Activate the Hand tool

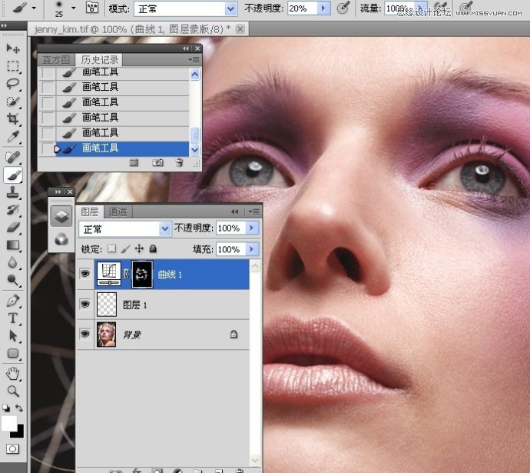point(13,374)
